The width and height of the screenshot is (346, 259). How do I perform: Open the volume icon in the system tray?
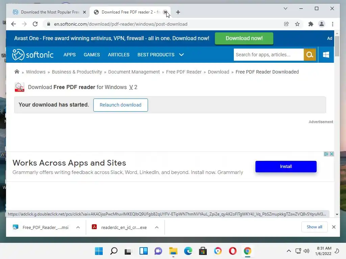(x=306, y=251)
